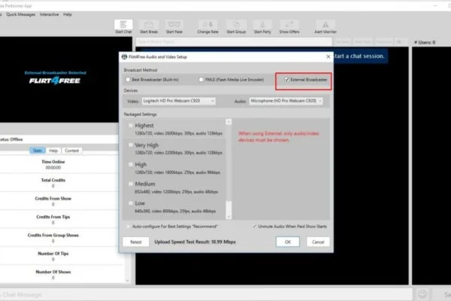Click the Credits From Show label
This screenshot has width=451, height=301.
[53, 199]
